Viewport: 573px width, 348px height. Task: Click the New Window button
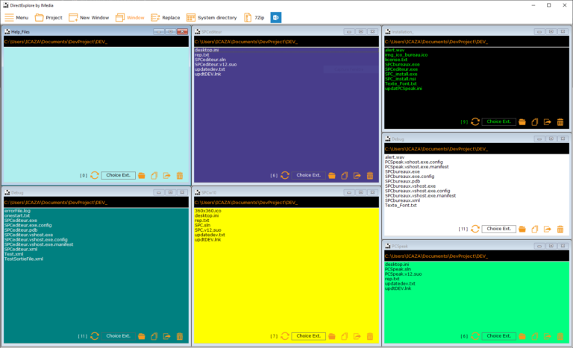88,17
